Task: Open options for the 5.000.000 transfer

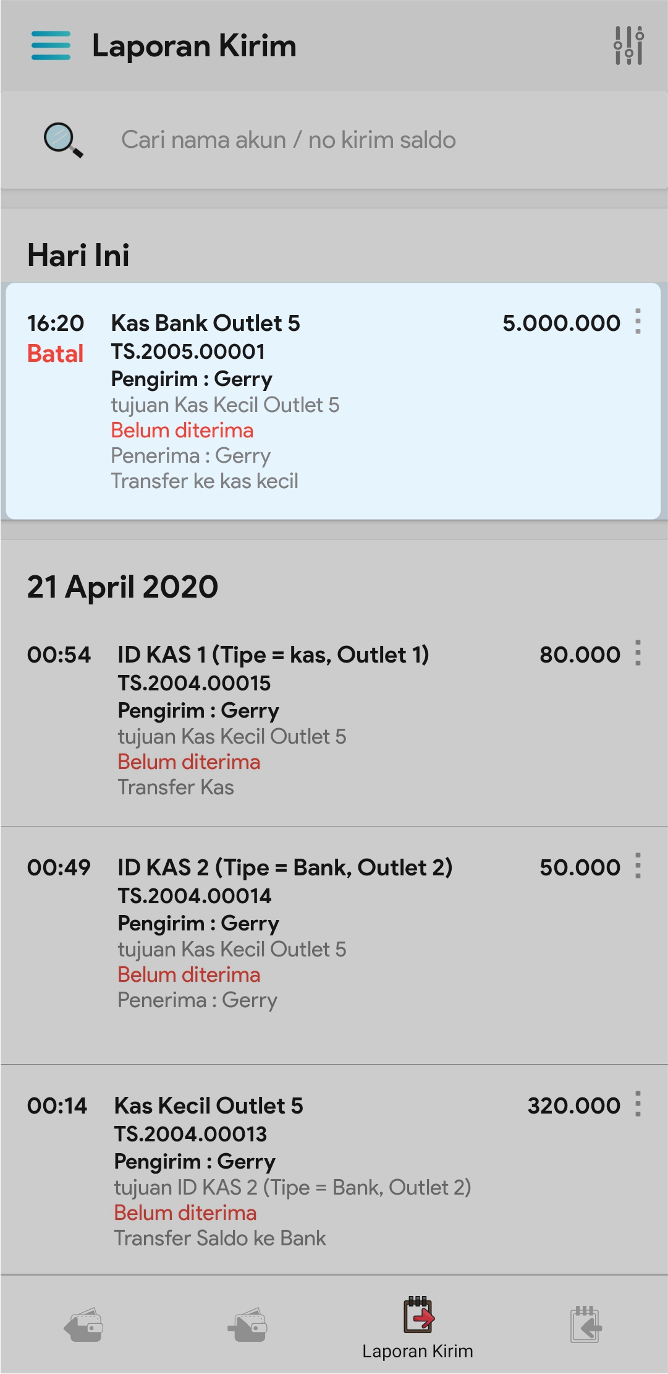Action: pyautogui.click(x=638, y=322)
